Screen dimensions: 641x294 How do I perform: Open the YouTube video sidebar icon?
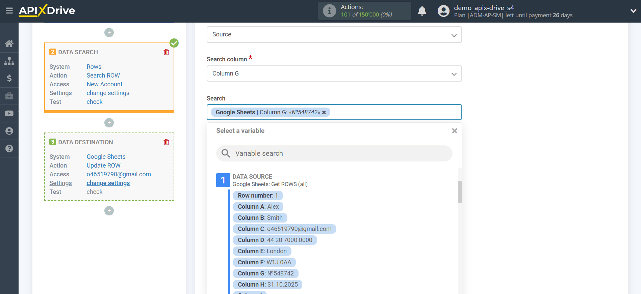point(9,114)
